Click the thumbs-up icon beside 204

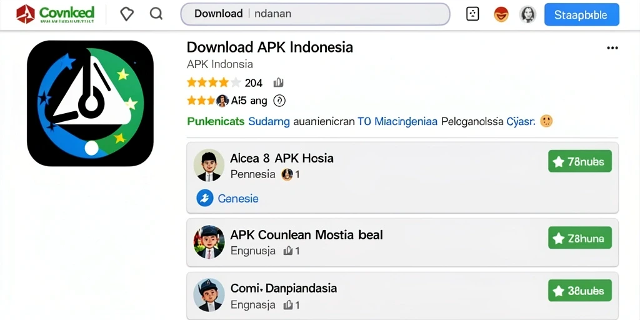tap(278, 83)
